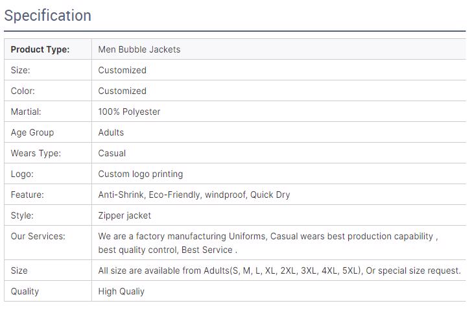Click Custom logo printing text

141,174
